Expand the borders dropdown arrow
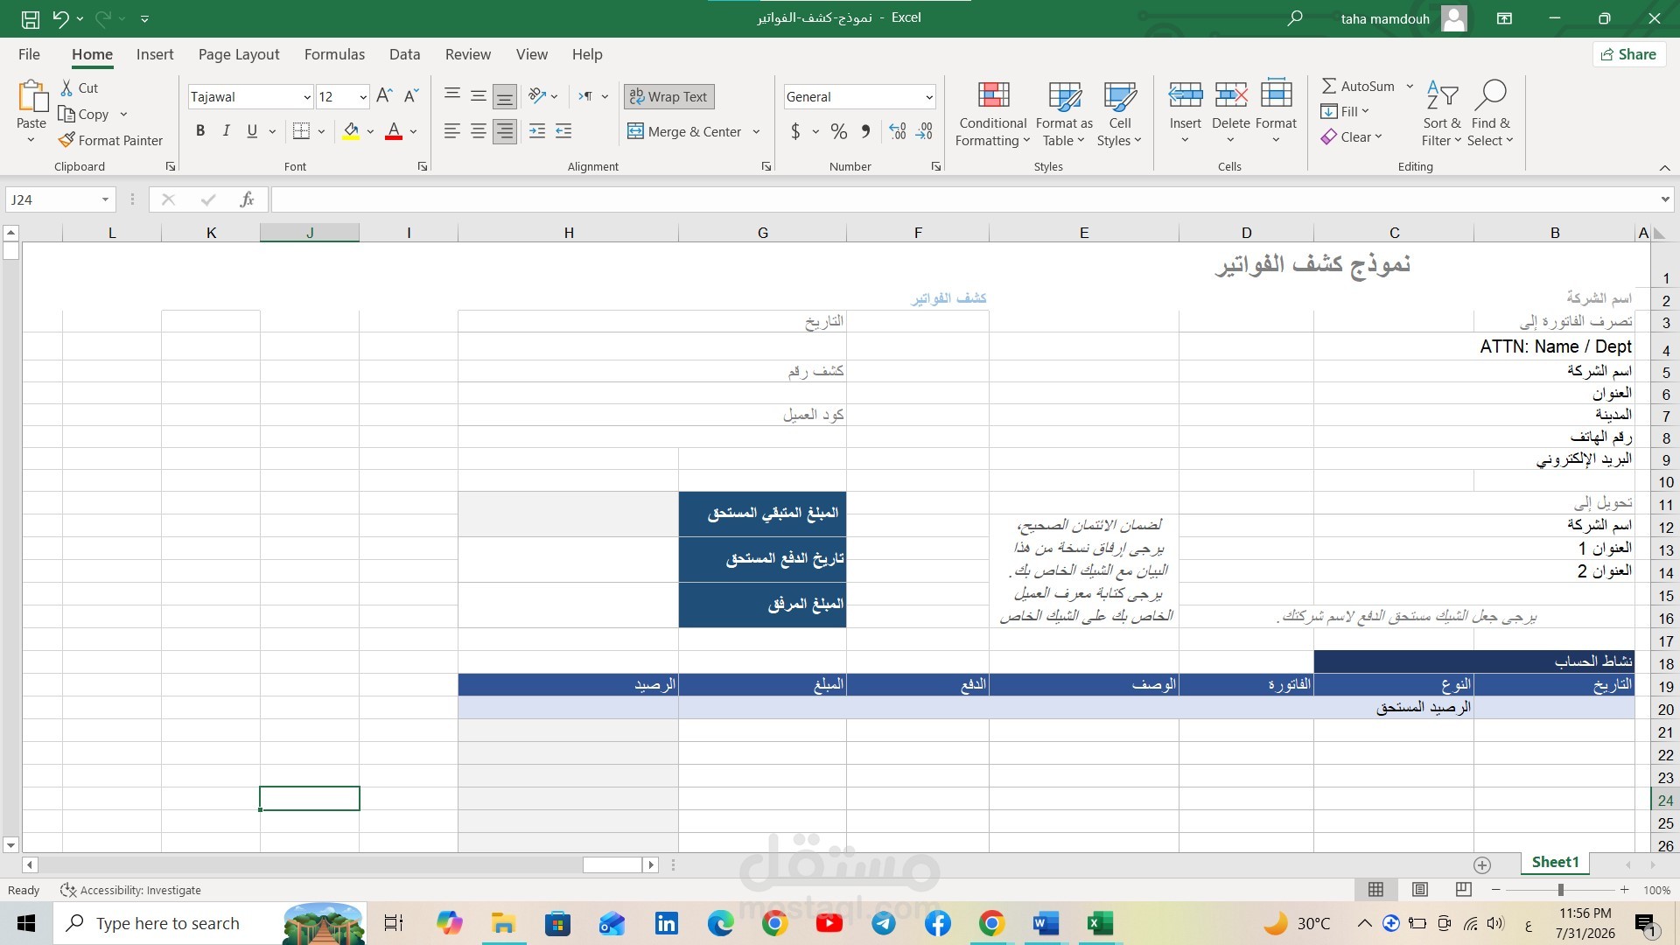Image resolution: width=1680 pixels, height=945 pixels. pos(322,132)
